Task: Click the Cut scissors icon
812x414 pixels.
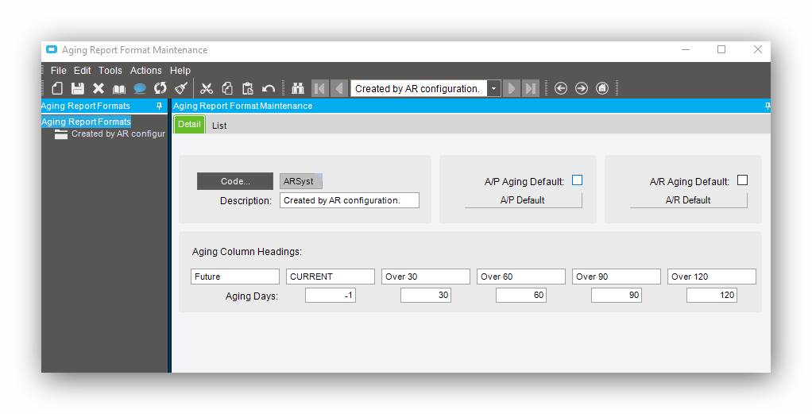Action: [207, 89]
